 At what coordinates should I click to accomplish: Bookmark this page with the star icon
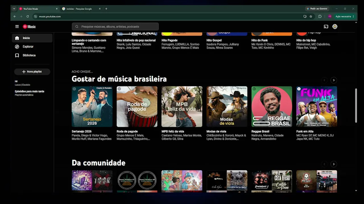pos(311,16)
